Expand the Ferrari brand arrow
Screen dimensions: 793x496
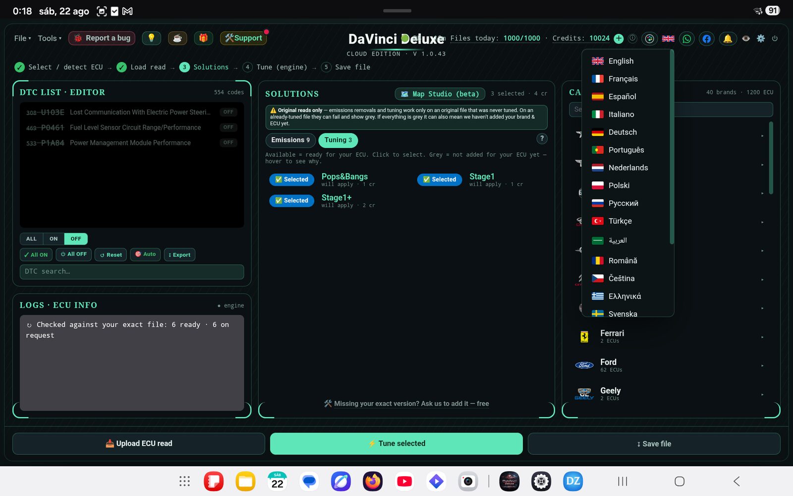click(762, 337)
